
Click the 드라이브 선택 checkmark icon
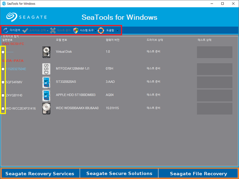coord(25,30)
